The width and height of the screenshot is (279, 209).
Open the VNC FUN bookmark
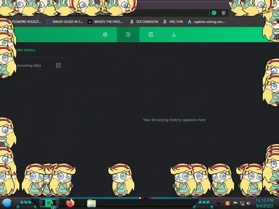pos(173,22)
